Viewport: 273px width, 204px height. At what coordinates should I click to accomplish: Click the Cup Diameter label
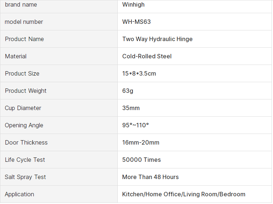coord(23,108)
